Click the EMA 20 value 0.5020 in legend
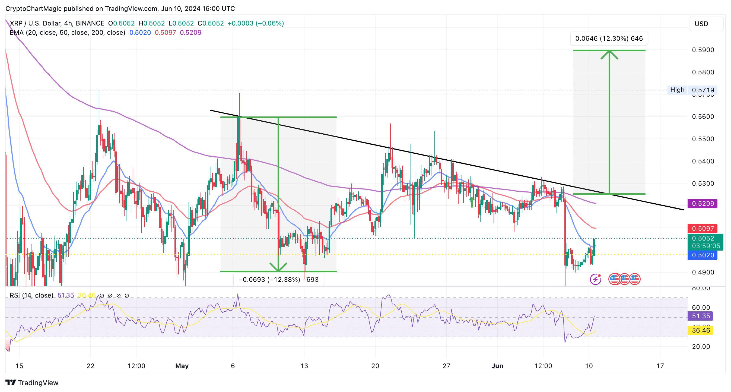731x392 pixels. pyautogui.click(x=140, y=33)
